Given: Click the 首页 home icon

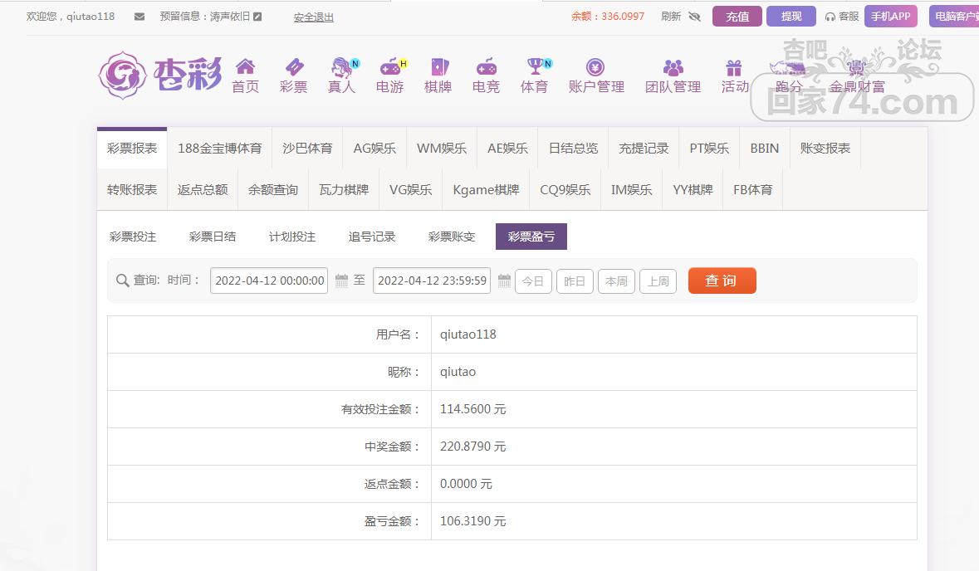Looking at the screenshot, I should click(245, 67).
